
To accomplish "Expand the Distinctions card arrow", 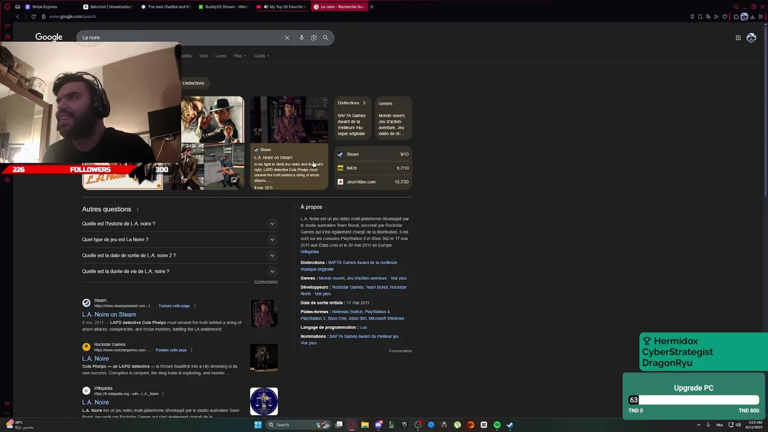I will click(364, 103).
